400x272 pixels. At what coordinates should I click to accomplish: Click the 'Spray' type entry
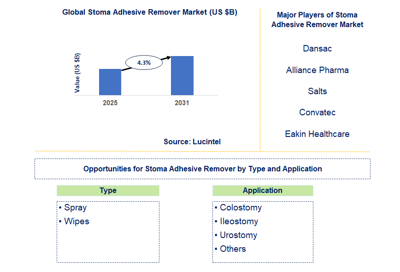click(75, 208)
